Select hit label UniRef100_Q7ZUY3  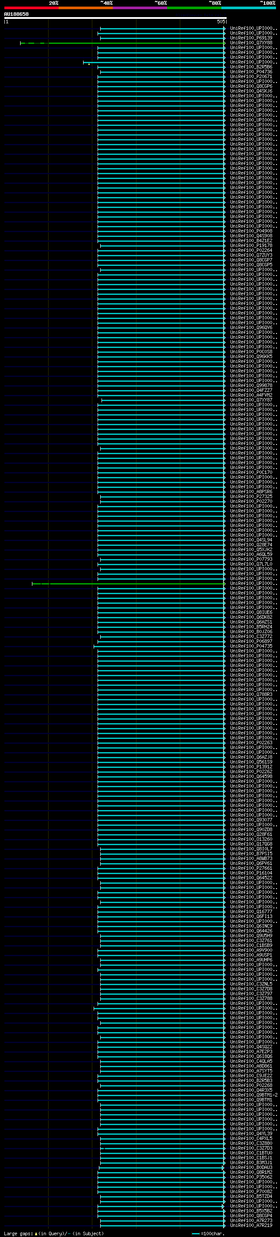251,255
